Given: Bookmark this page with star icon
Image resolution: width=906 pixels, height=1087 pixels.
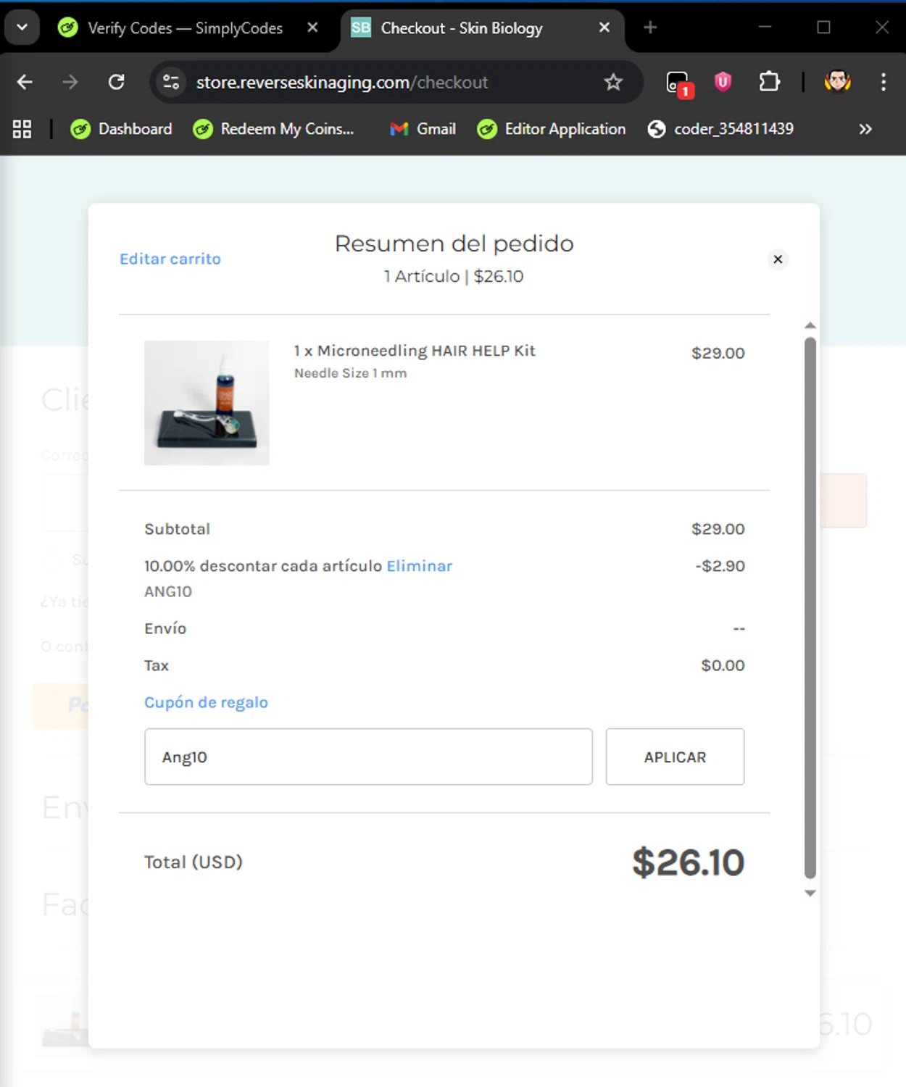Looking at the screenshot, I should [x=613, y=82].
